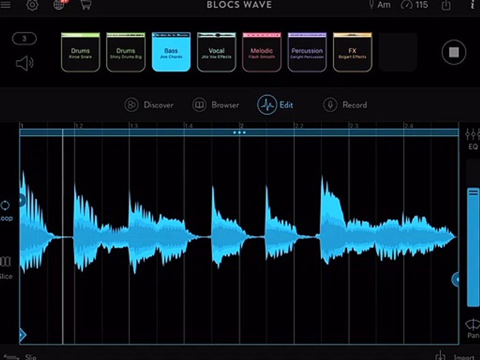Viewport: 480px width, 360px height.
Task: Stop playback with the stop button
Action: coord(453,52)
